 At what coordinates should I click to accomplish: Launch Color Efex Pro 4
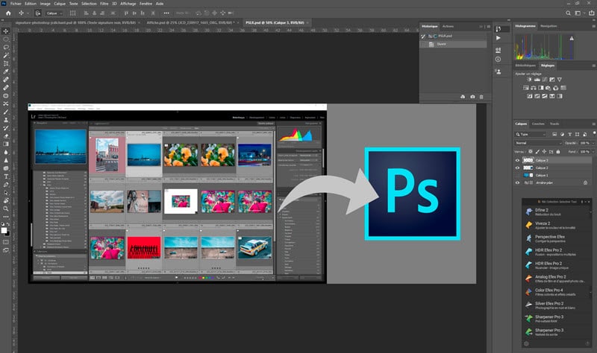coord(557,292)
